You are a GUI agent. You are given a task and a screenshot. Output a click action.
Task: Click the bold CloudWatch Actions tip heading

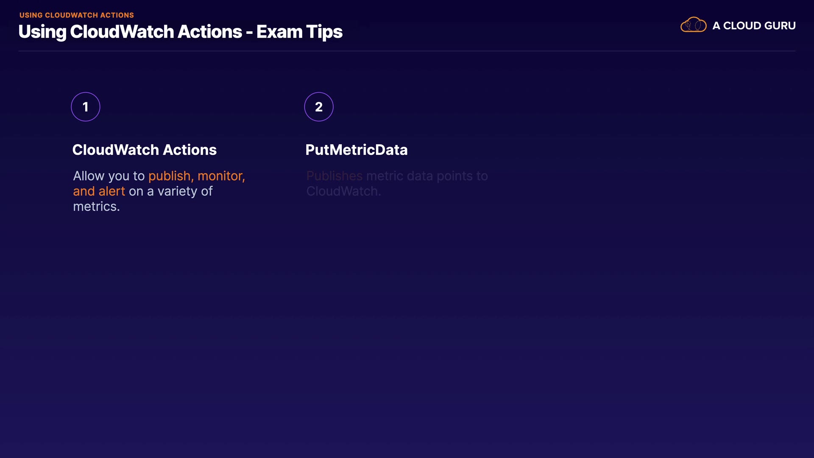tap(144, 150)
